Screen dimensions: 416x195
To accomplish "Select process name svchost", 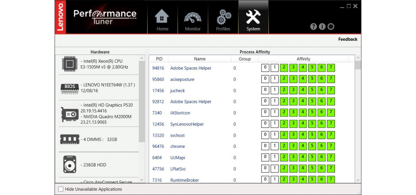I will (177, 135).
